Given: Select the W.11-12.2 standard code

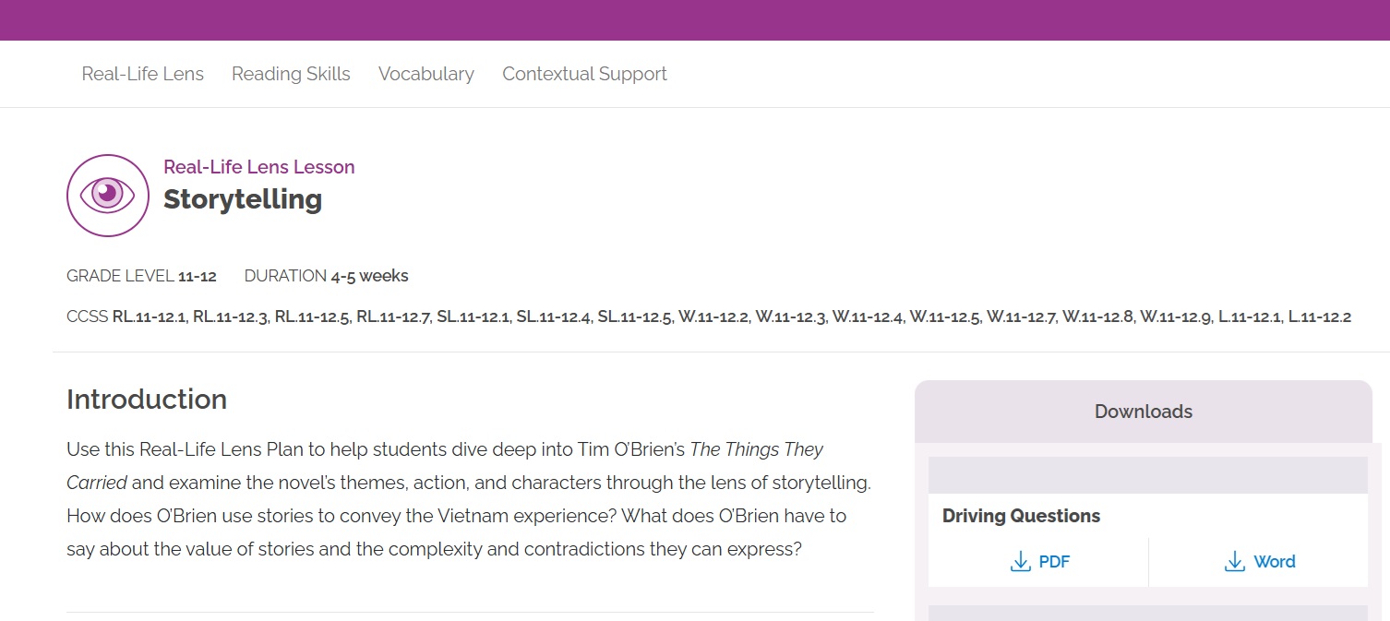Looking at the screenshot, I should (x=713, y=317).
